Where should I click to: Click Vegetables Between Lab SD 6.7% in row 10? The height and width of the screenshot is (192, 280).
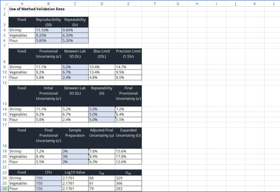pyautogui.click(x=75, y=72)
